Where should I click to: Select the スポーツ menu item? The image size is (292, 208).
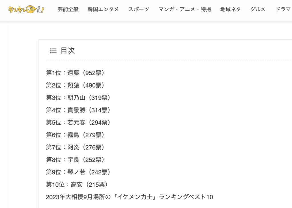[139, 9]
